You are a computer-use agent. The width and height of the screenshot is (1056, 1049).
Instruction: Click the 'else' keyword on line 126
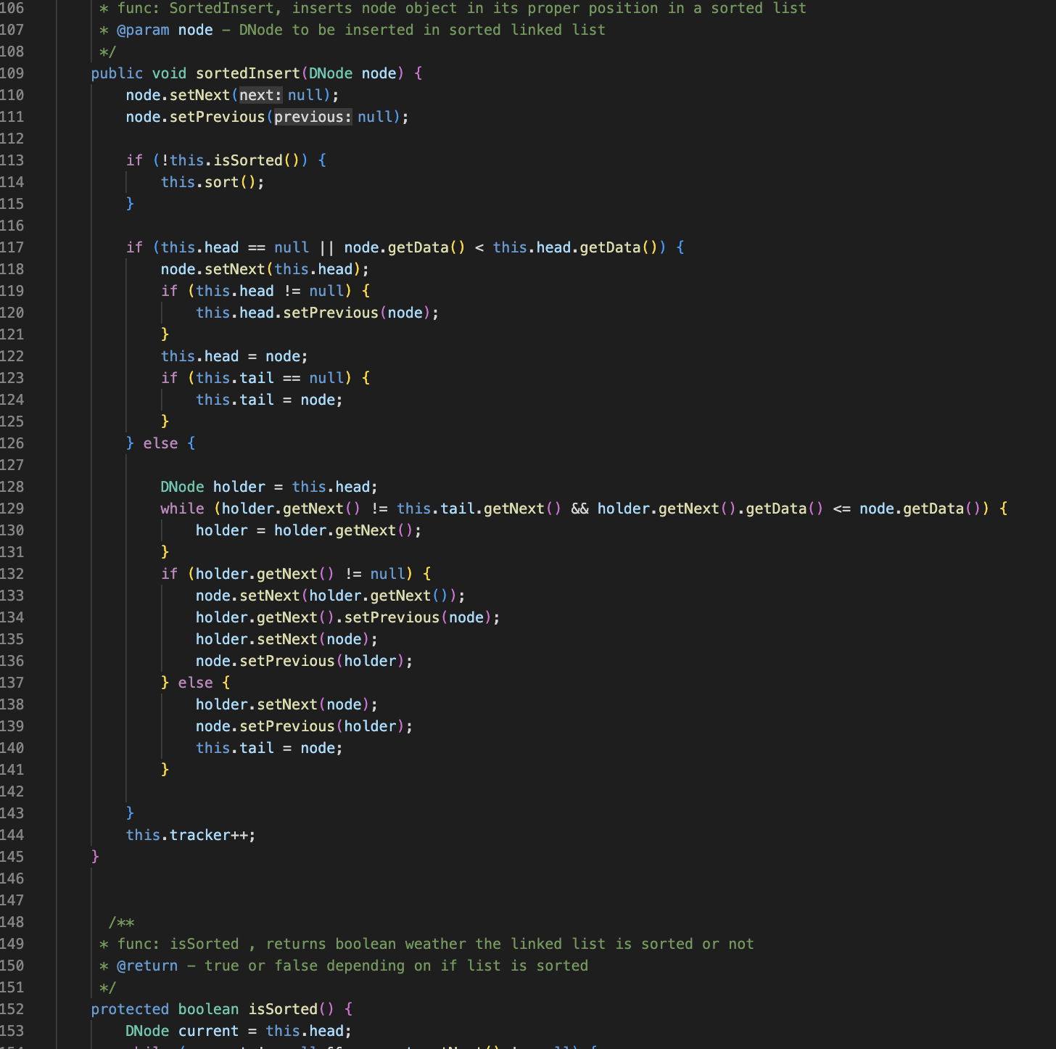160,443
